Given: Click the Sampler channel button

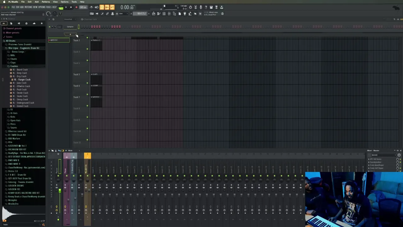Looking at the screenshot, I should 70,27.
